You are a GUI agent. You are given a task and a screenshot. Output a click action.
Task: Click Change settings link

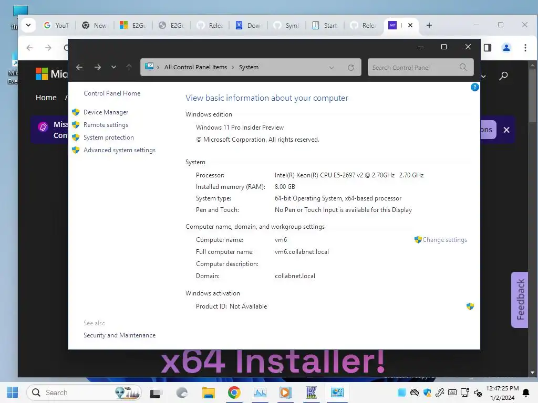(444, 240)
